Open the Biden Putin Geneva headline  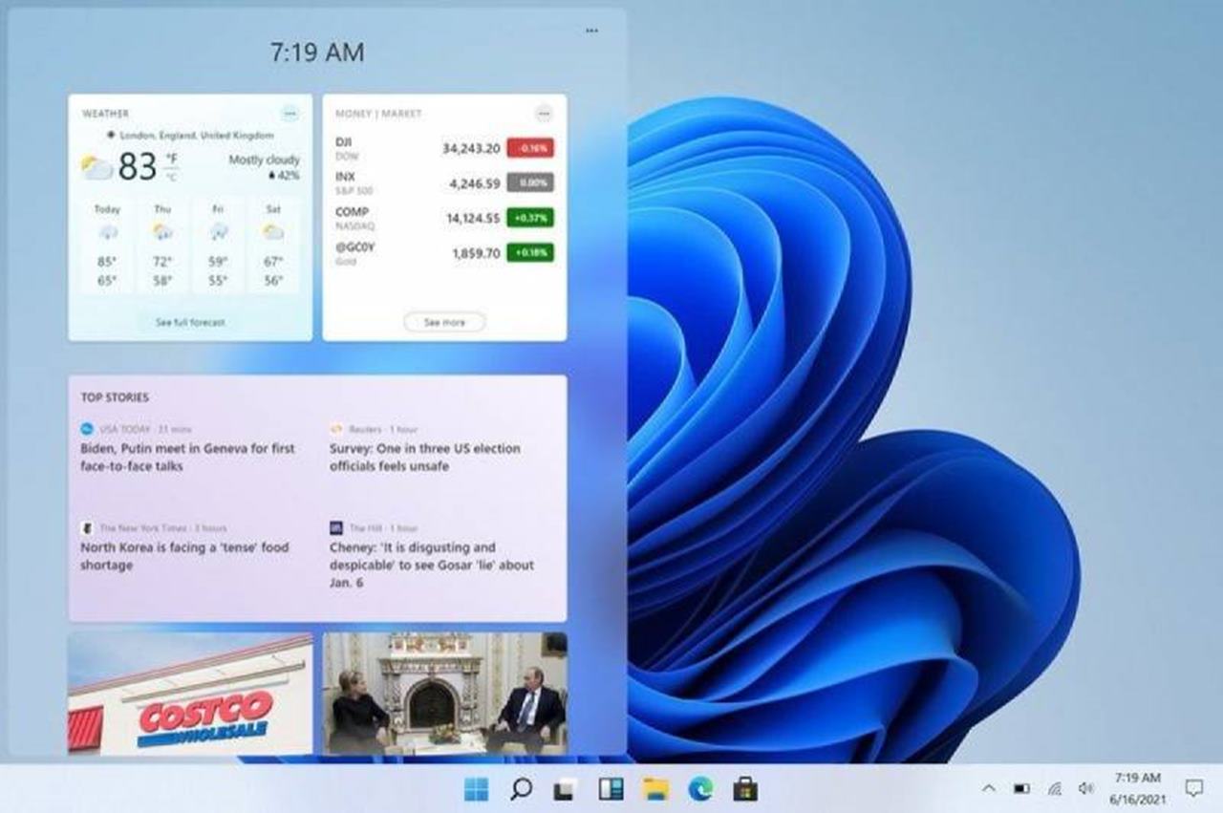(185, 458)
